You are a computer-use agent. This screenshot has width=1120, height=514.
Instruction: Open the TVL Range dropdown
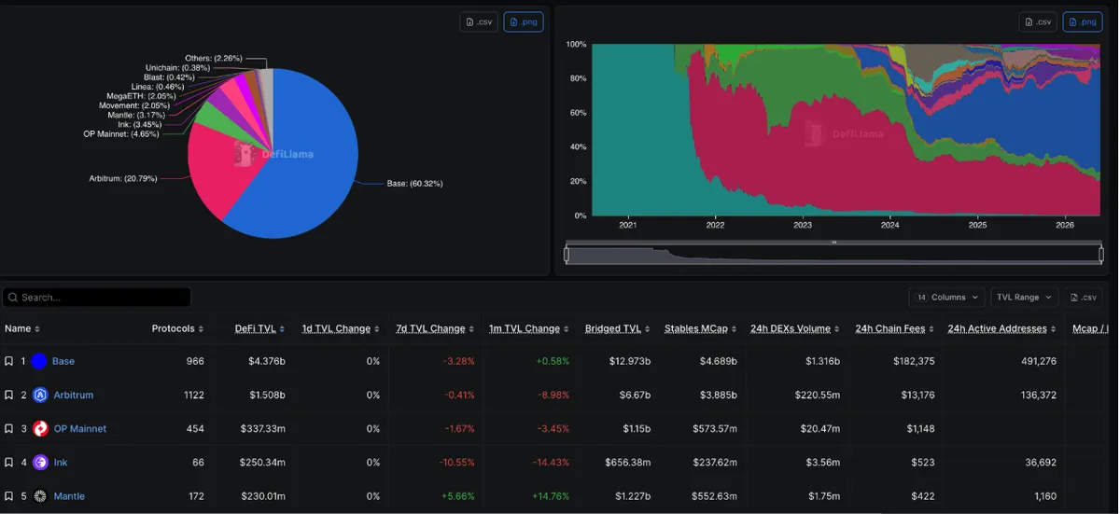(x=1024, y=298)
